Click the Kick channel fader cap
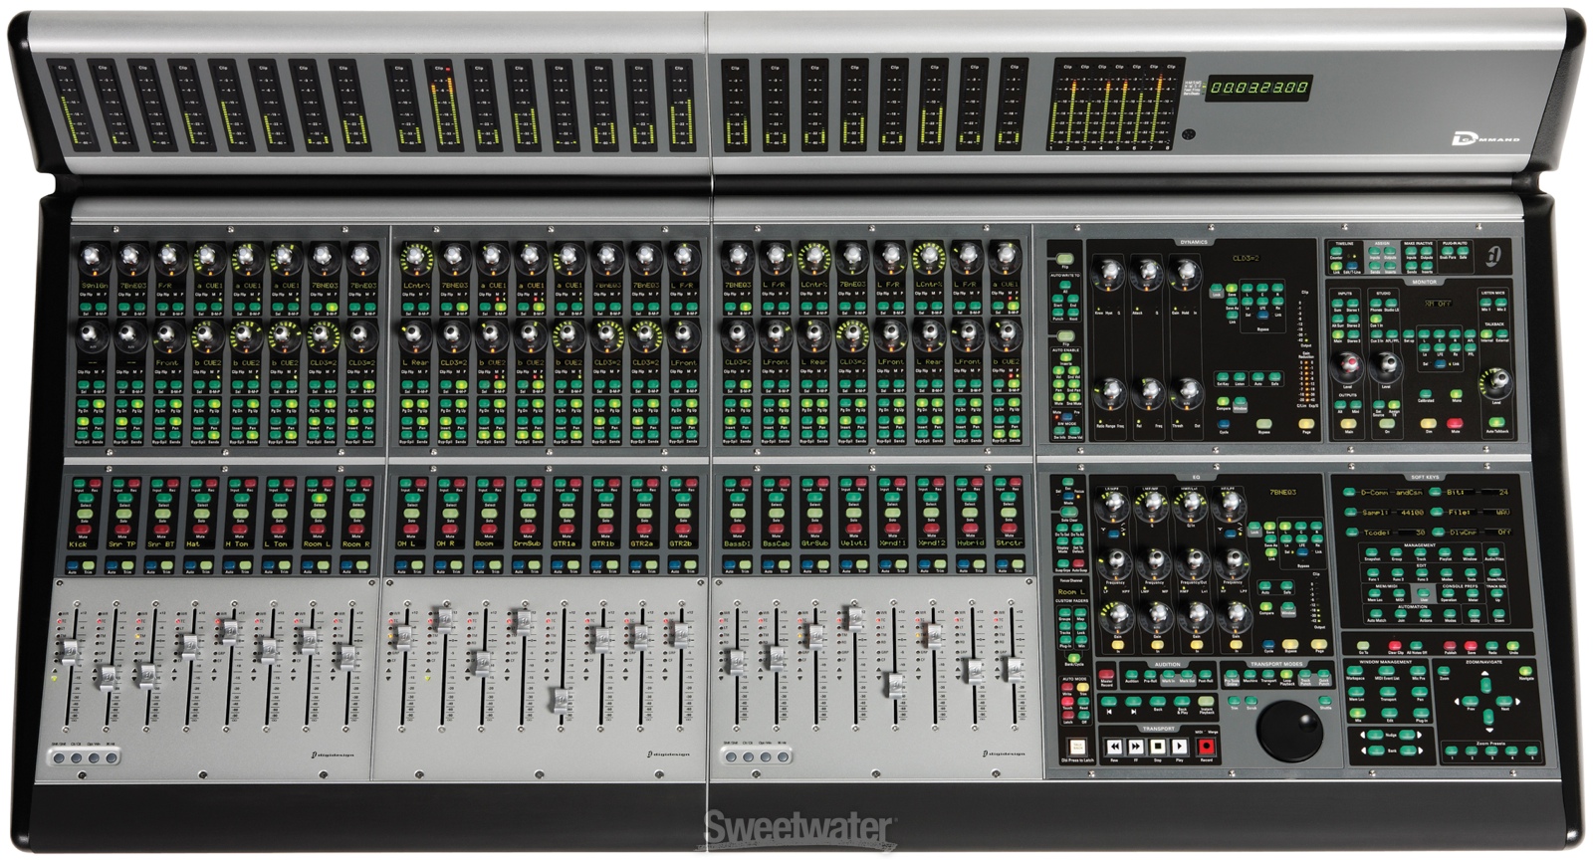 point(70,651)
